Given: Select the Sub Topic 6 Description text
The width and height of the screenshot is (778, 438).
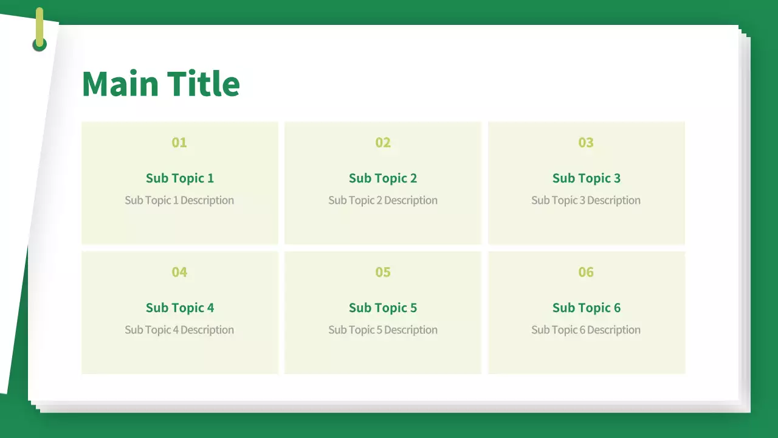Looking at the screenshot, I should (586, 330).
